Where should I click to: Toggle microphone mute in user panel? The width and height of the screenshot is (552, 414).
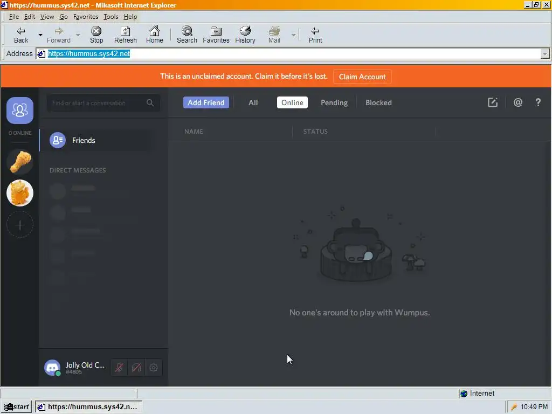(119, 368)
